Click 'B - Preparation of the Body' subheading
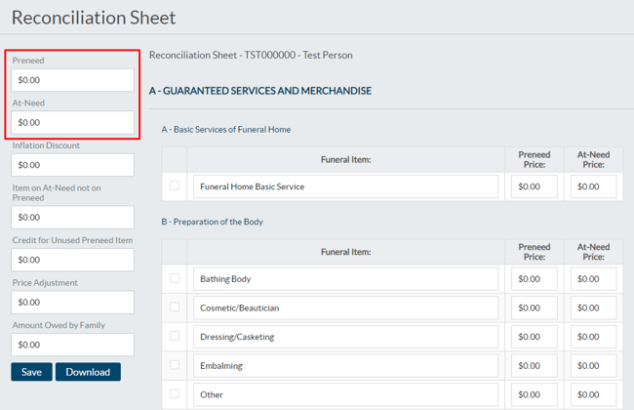 point(213,222)
